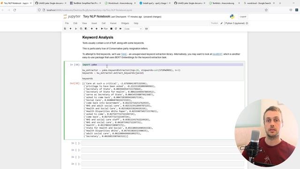
Task: Restart the kernel icon
Action: 116,29
